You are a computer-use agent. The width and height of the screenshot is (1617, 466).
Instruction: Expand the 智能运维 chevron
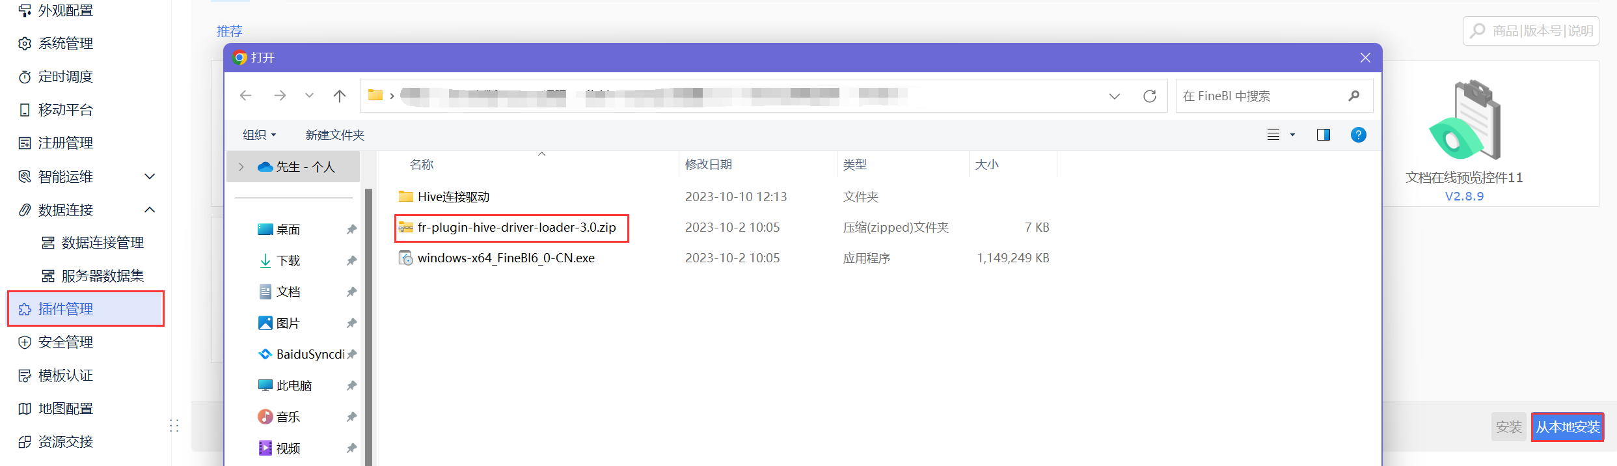pos(150,176)
